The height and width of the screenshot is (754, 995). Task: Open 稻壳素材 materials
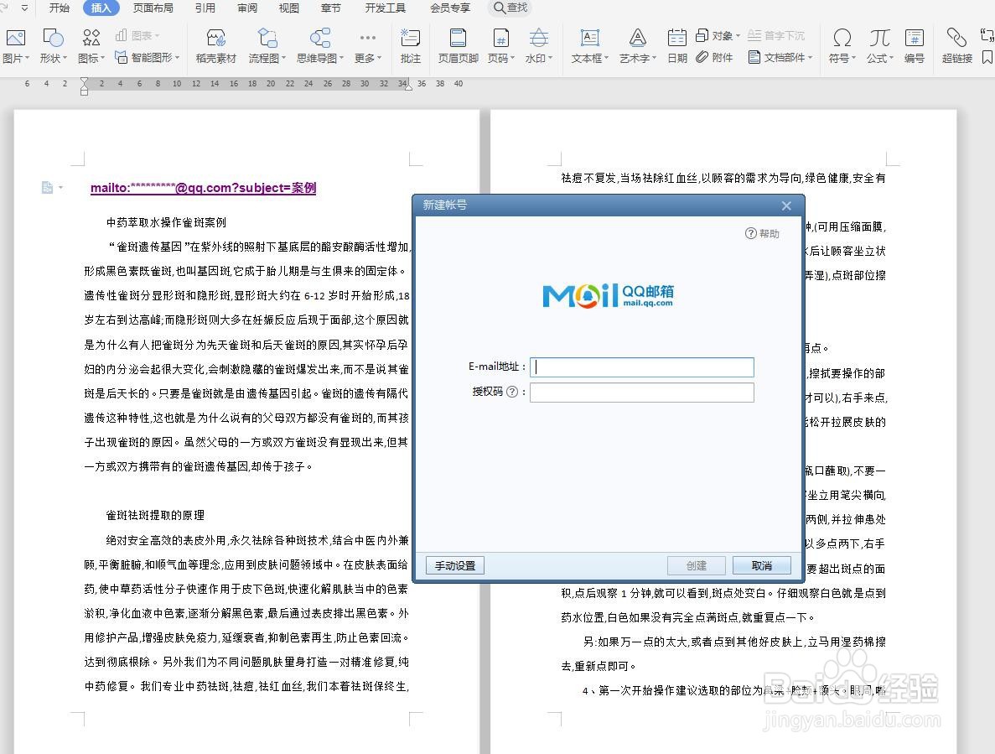[x=215, y=45]
